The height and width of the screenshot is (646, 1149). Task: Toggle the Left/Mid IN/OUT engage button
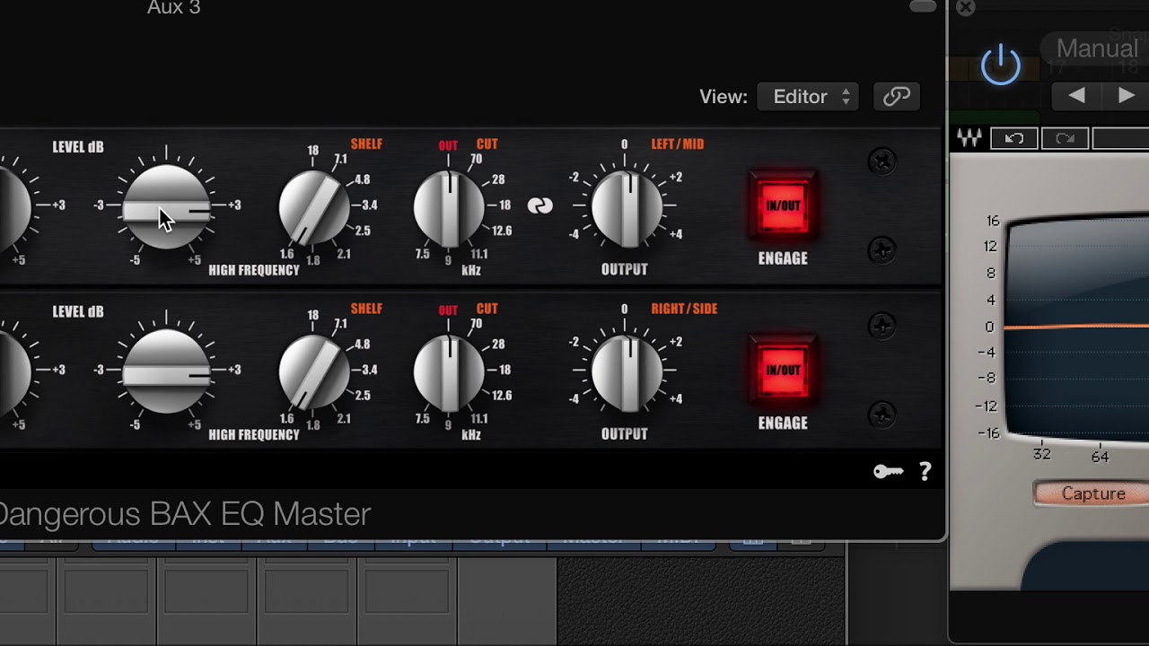tap(784, 205)
